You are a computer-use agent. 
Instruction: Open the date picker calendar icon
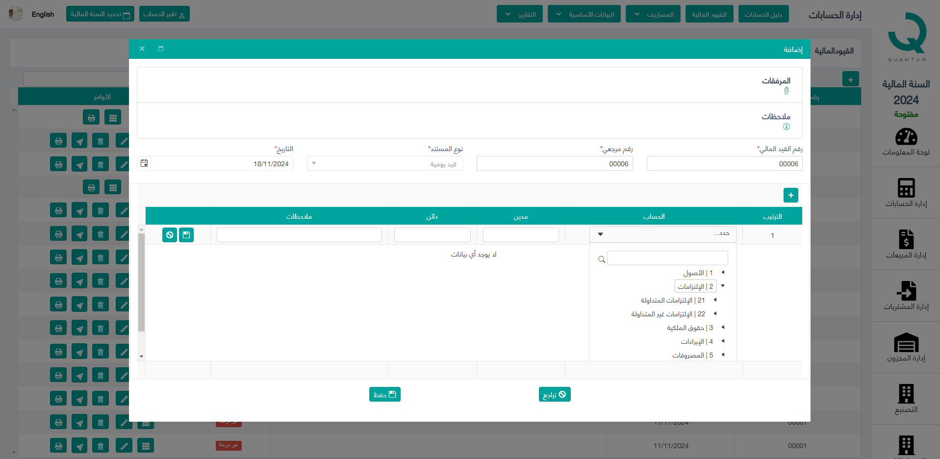click(x=144, y=163)
